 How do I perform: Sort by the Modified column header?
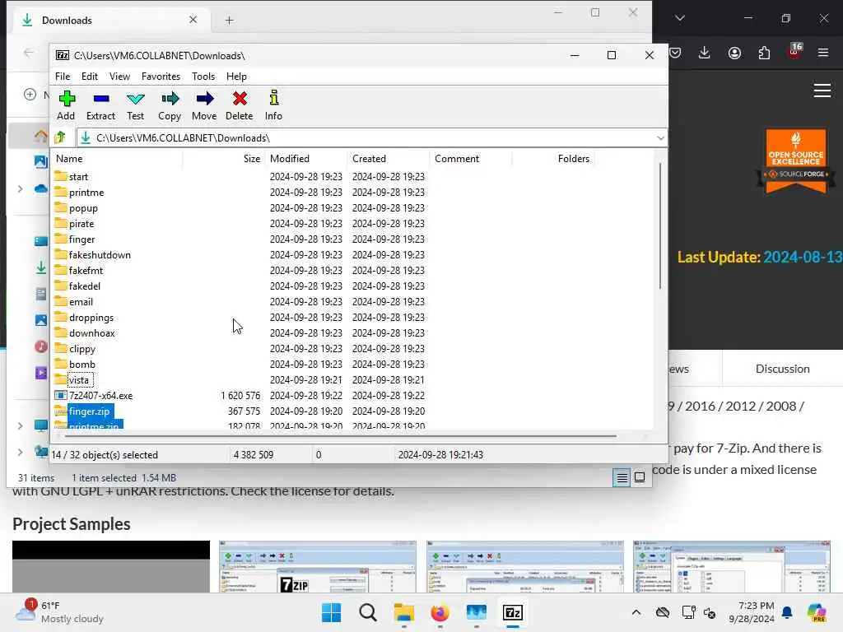point(306,159)
